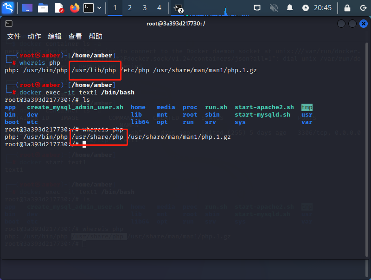Expand the terminal launcher dropdown arrow
371x280 pixels.
click(99, 7)
